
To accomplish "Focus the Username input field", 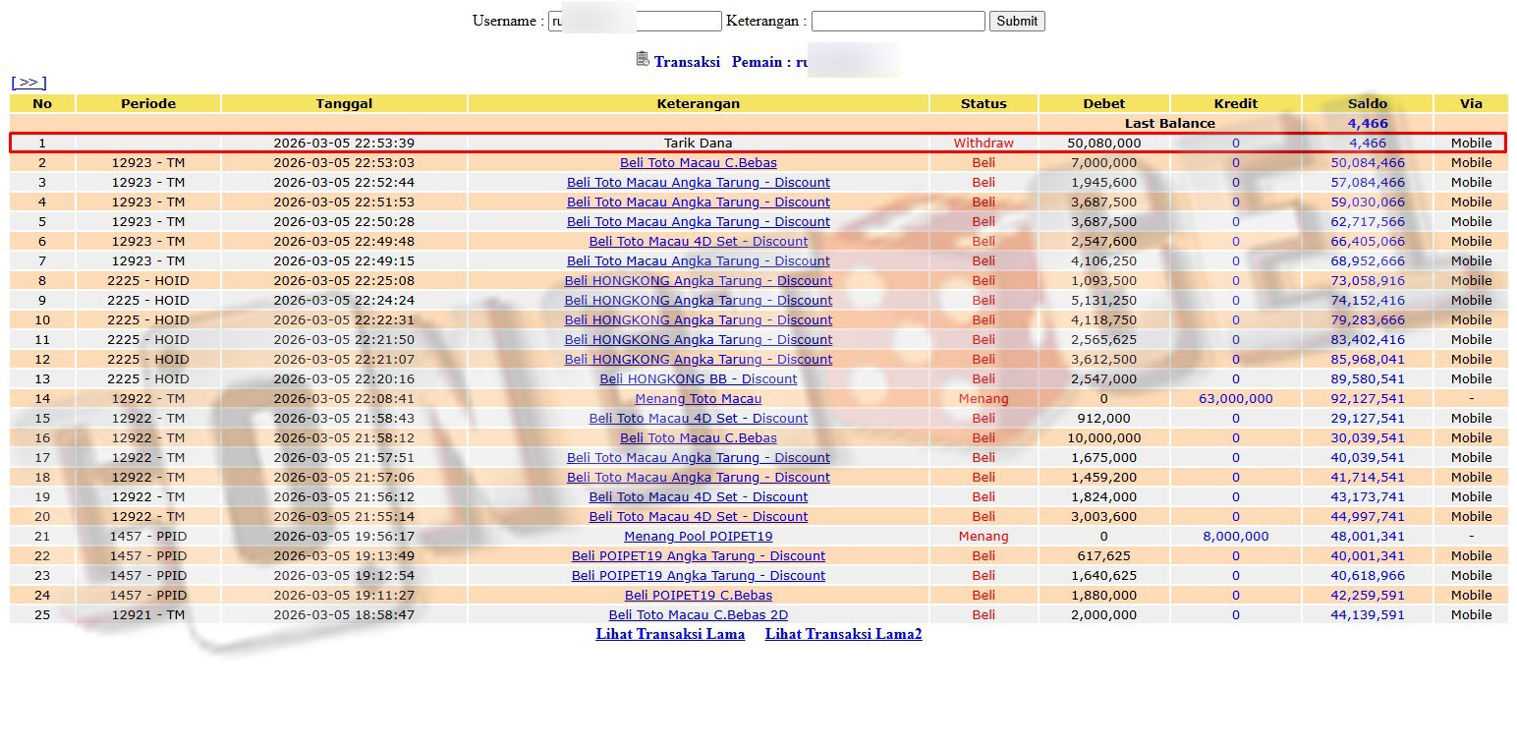I will coord(635,21).
